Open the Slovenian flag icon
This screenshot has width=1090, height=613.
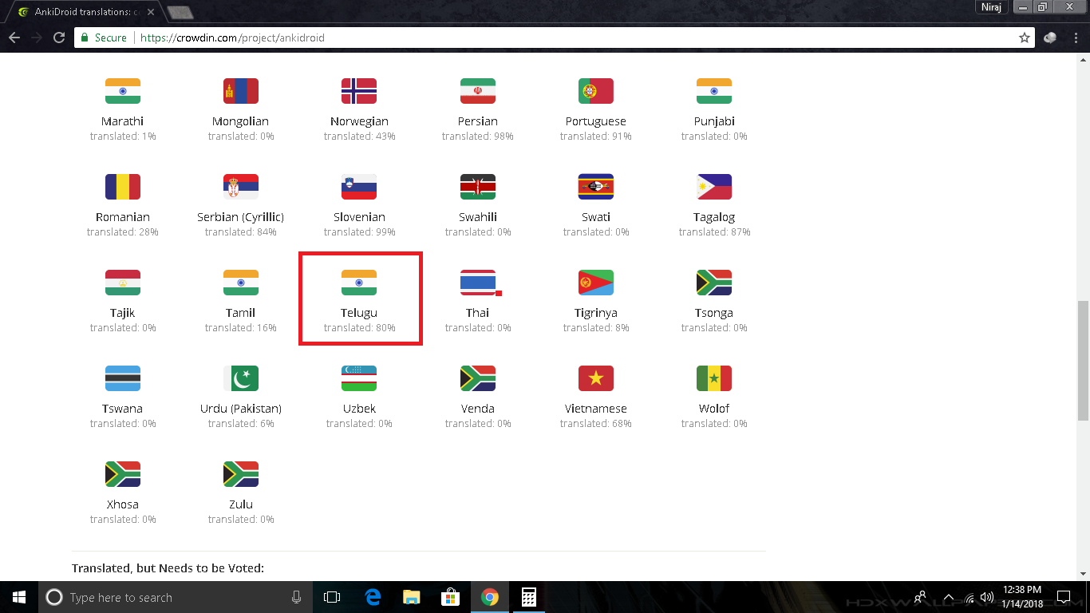[359, 187]
